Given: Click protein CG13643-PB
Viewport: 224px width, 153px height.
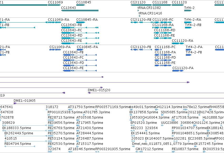Looking at the screenshot, I should click(x=80, y=55).
